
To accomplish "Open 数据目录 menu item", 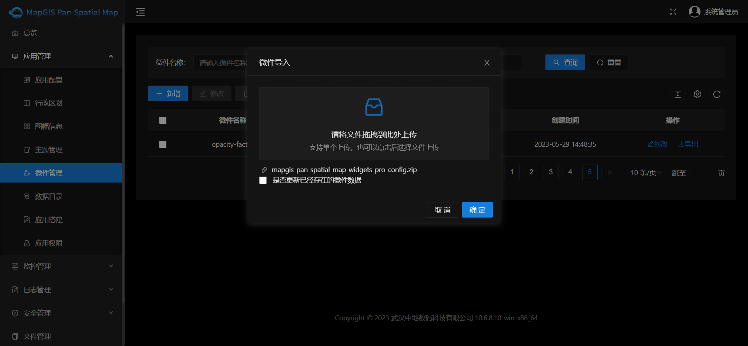I will (x=61, y=197).
